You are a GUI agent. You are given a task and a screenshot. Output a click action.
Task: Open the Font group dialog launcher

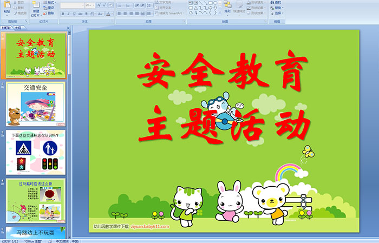(x=113, y=21)
